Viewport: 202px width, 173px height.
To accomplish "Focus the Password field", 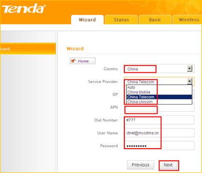I will coord(159,146).
